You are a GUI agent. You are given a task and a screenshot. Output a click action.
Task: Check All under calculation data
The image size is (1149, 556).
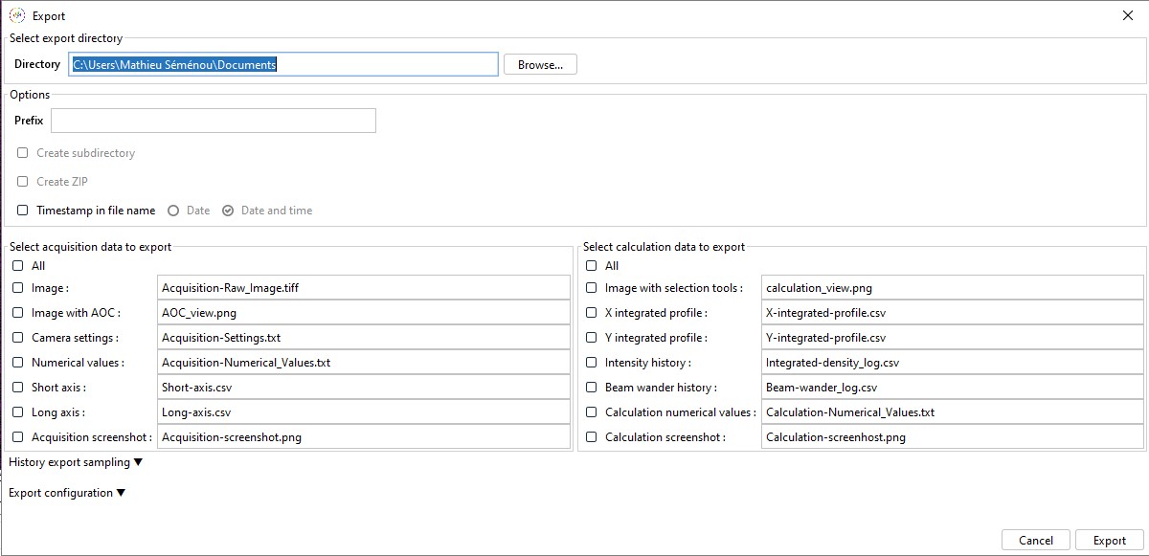(x=592, y=266)
